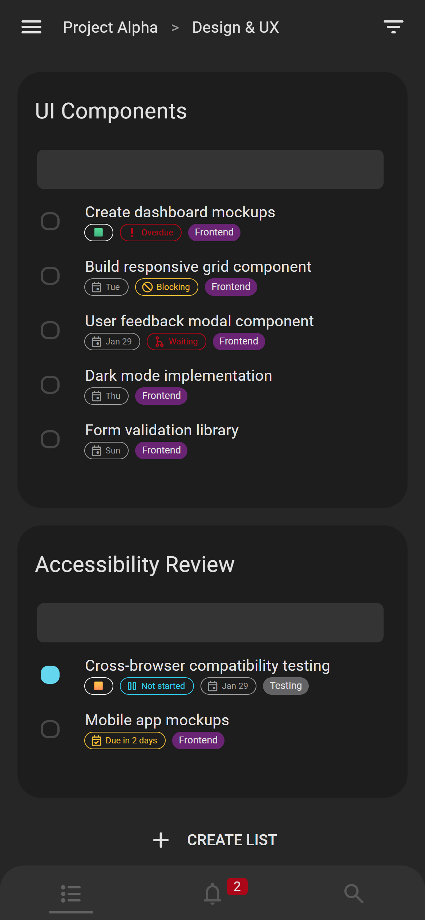425x920 pixels.
Task: Select the task list icon in bottom nav
Action: click(x=71, y=893)
